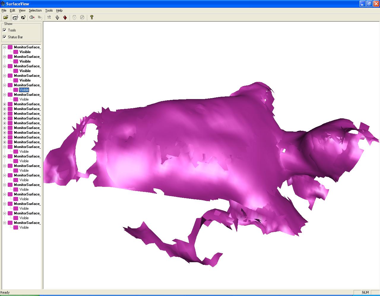This screenshot has width=380, height=296.
Task: Open the Selection menu
Action: pos(35,10)
